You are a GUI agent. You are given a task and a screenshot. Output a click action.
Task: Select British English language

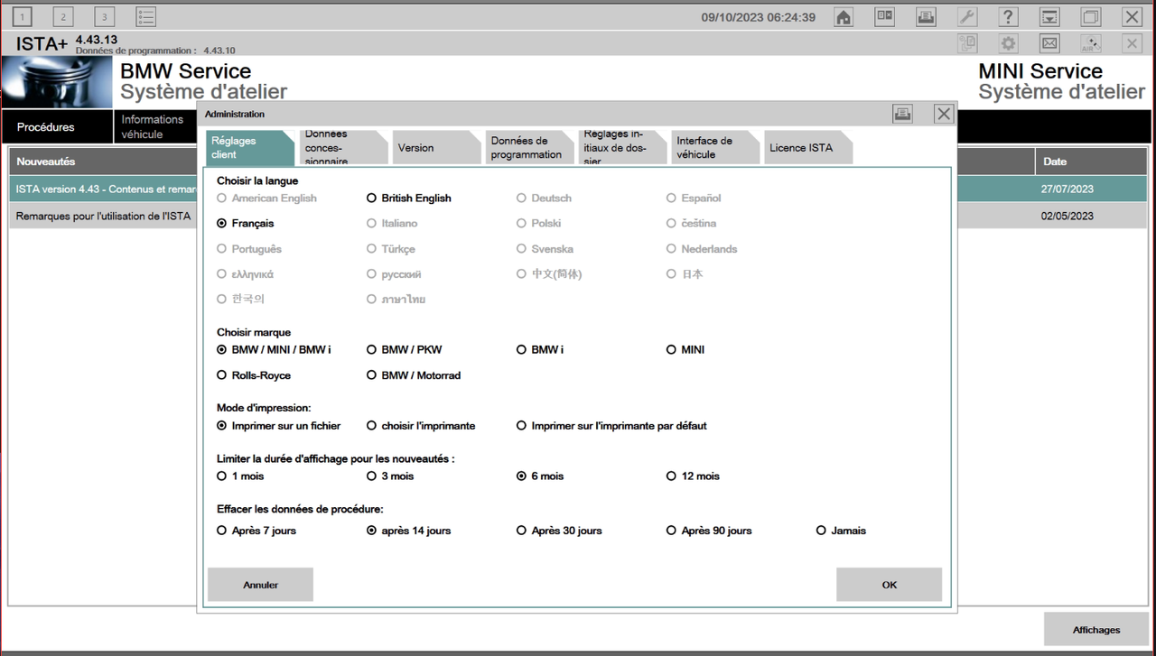click(x=409, y=198)
